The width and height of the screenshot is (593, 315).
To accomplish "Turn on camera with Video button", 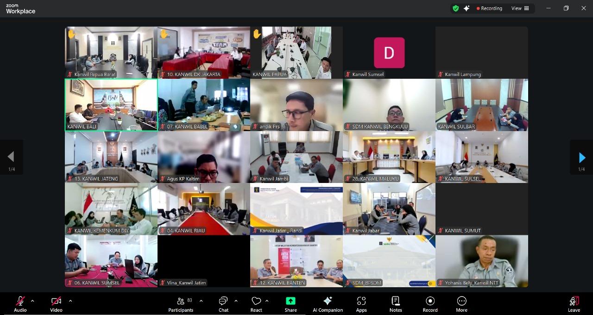I will tap(56, 304).
